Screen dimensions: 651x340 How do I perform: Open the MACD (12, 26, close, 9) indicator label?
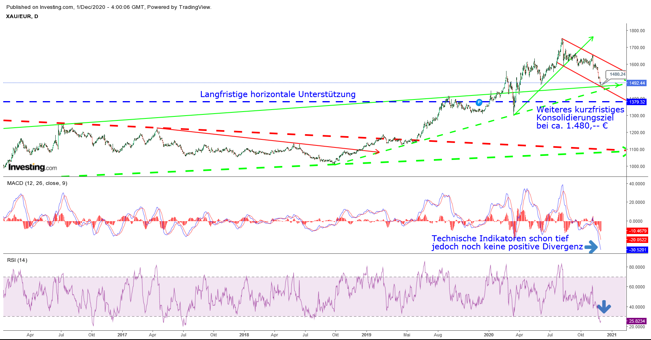point(37,183)
